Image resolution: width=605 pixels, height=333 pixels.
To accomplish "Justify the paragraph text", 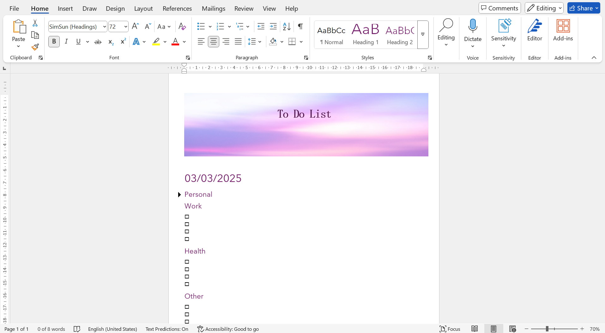I will coord(238,42).
